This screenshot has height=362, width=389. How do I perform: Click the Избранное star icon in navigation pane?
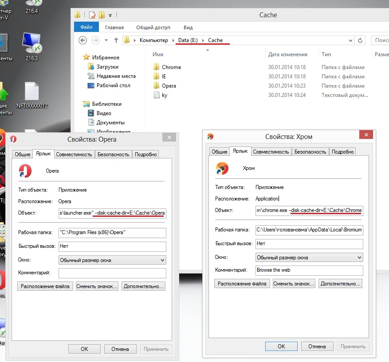[x=86, y=57]
